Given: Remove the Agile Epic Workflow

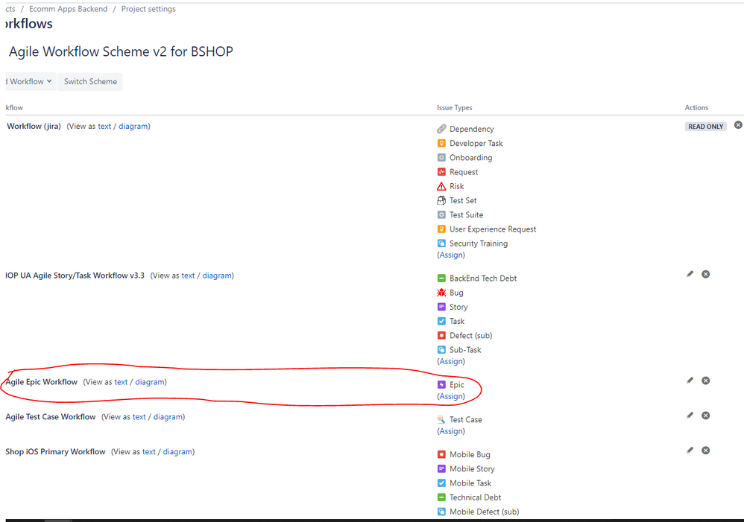Looking at the screenshot, I should pos(705,381).
